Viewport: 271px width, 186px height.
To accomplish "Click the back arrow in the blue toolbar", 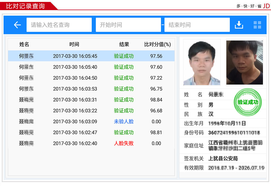I will (17, 25).
